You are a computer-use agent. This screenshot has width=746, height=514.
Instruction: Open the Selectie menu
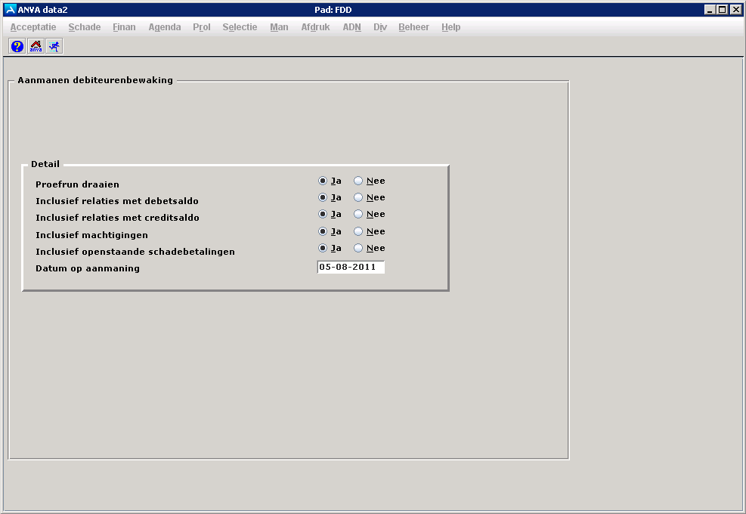coord(240,27)
